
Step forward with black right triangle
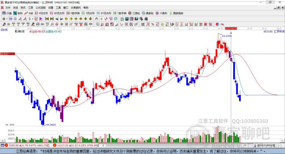click(x=62, y=19)
